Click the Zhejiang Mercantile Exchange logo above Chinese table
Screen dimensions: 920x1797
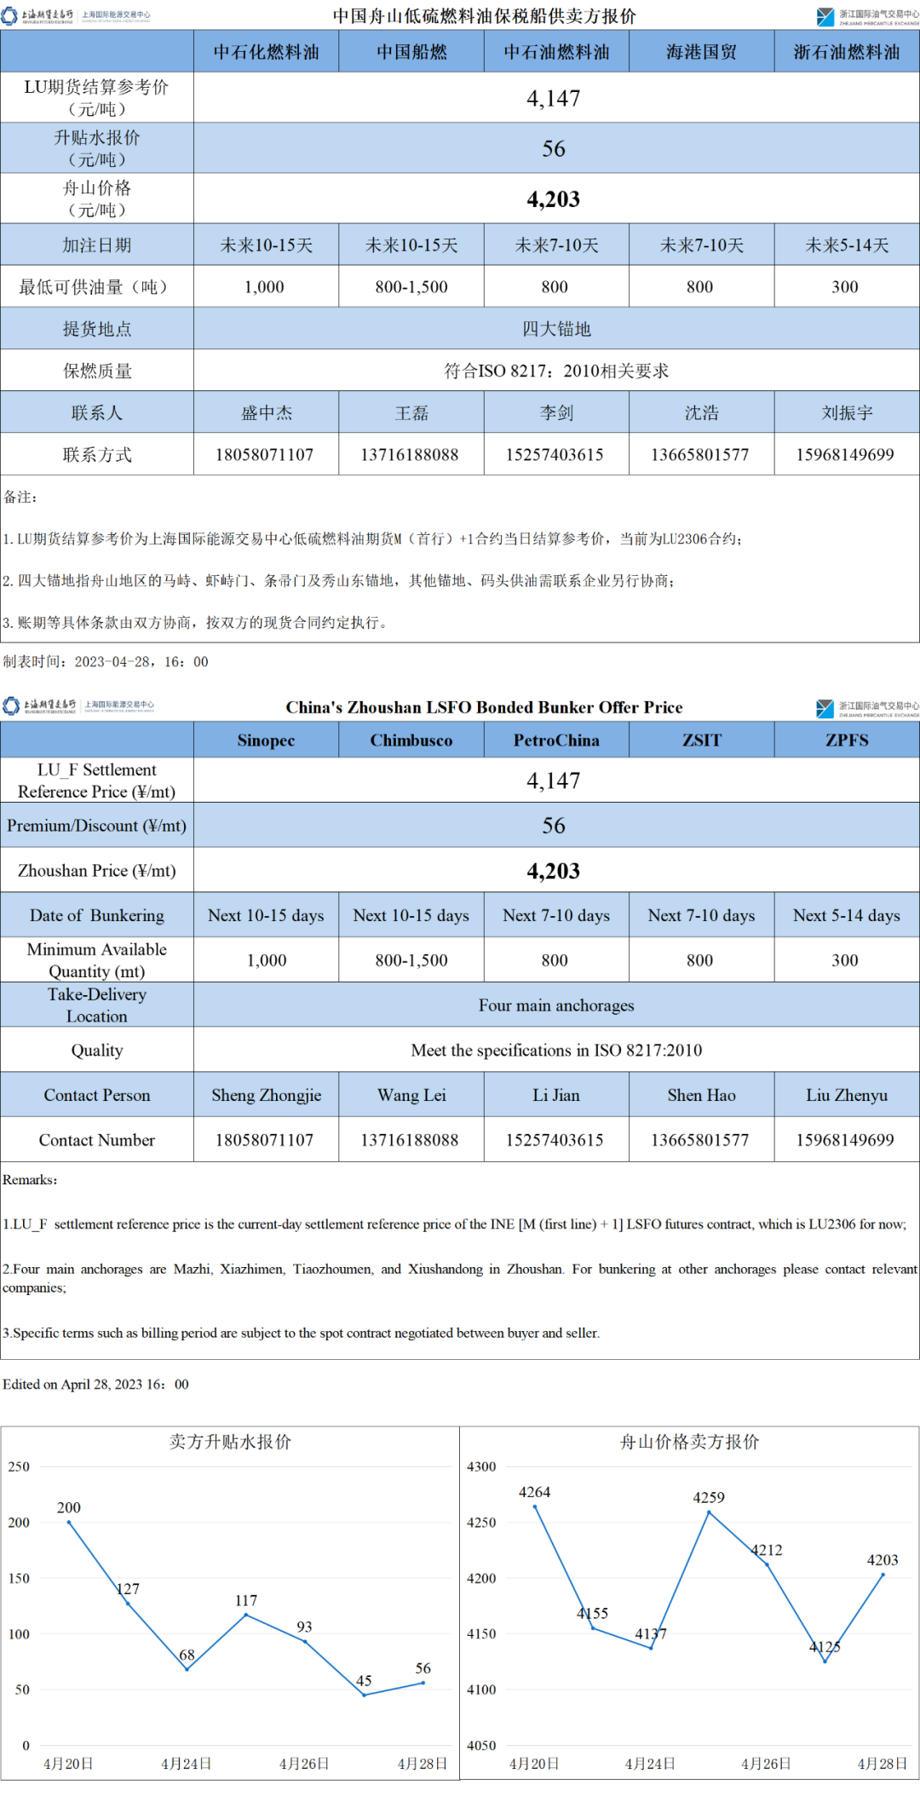867,16
